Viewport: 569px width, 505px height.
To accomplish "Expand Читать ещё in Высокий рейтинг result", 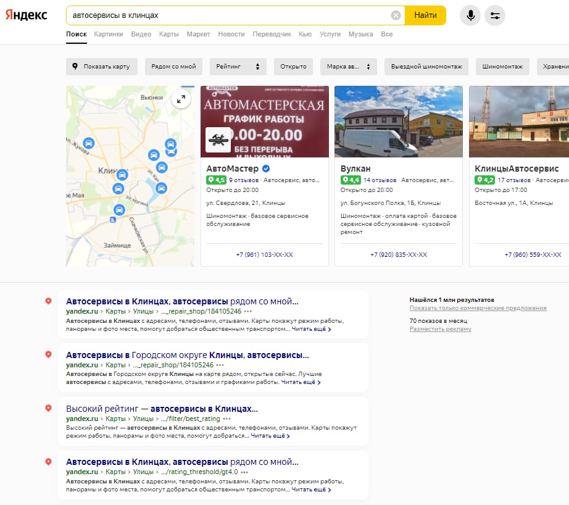I will tap(270, 436).
